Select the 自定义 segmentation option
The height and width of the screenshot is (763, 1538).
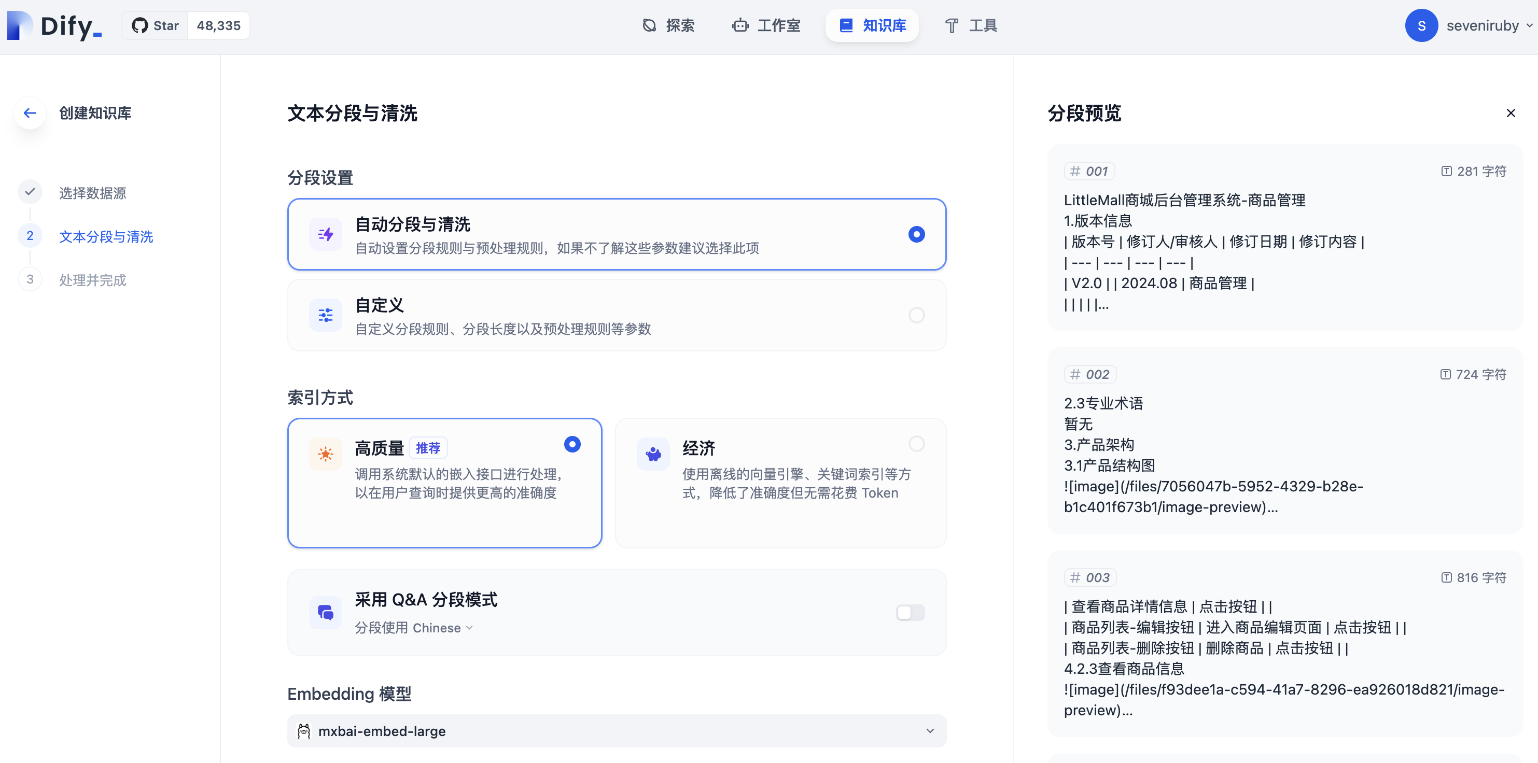point(616,315)
